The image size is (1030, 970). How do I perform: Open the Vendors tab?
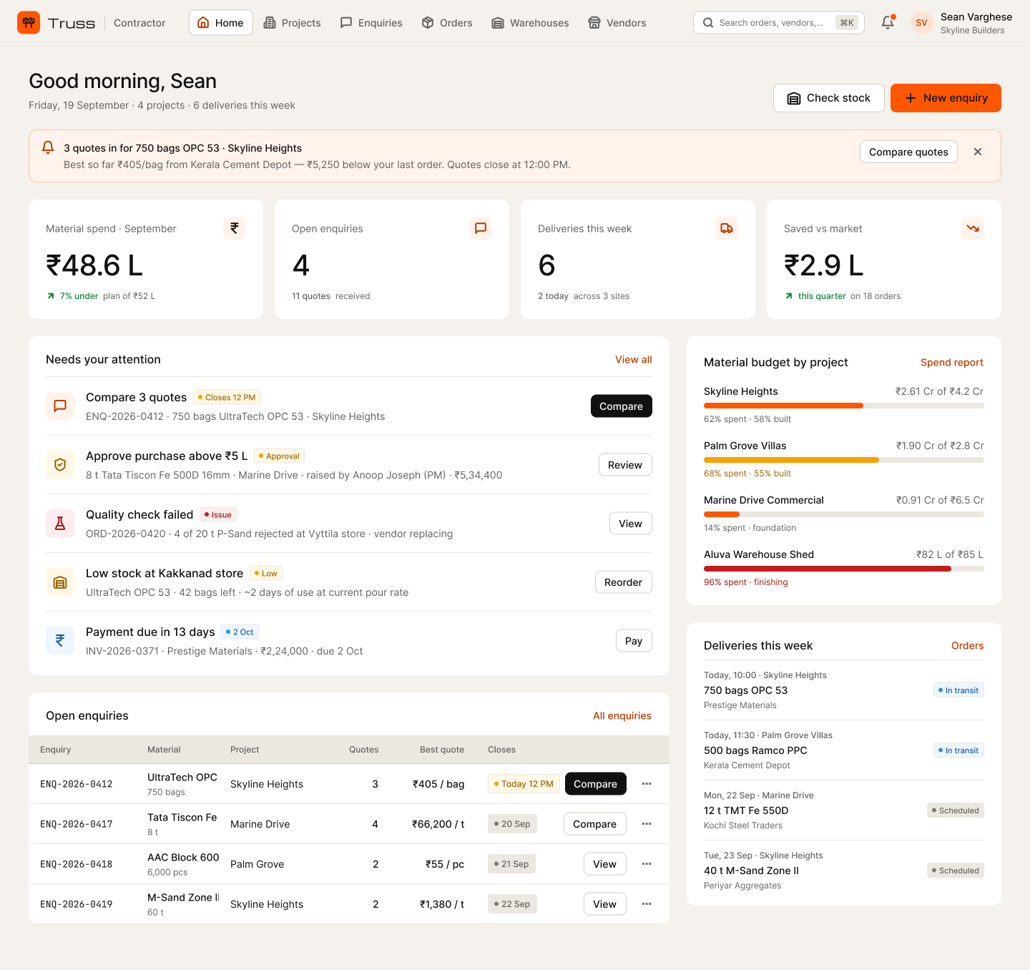coord(617,23)
